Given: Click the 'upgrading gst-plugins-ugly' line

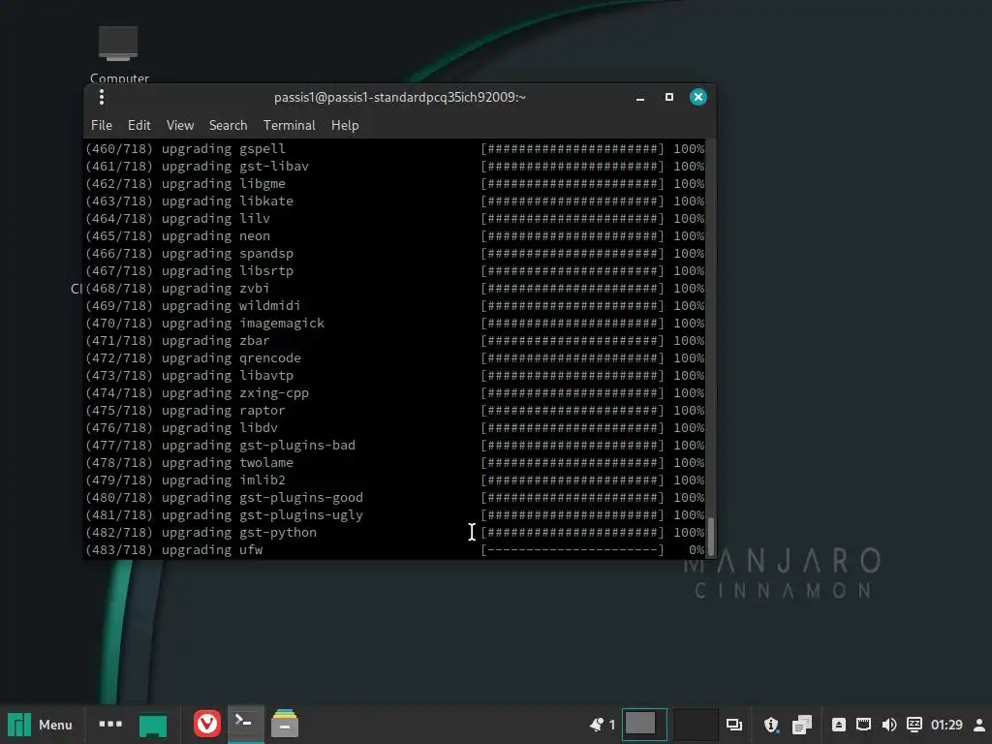Looking at the screenshot, I should 395,515.
